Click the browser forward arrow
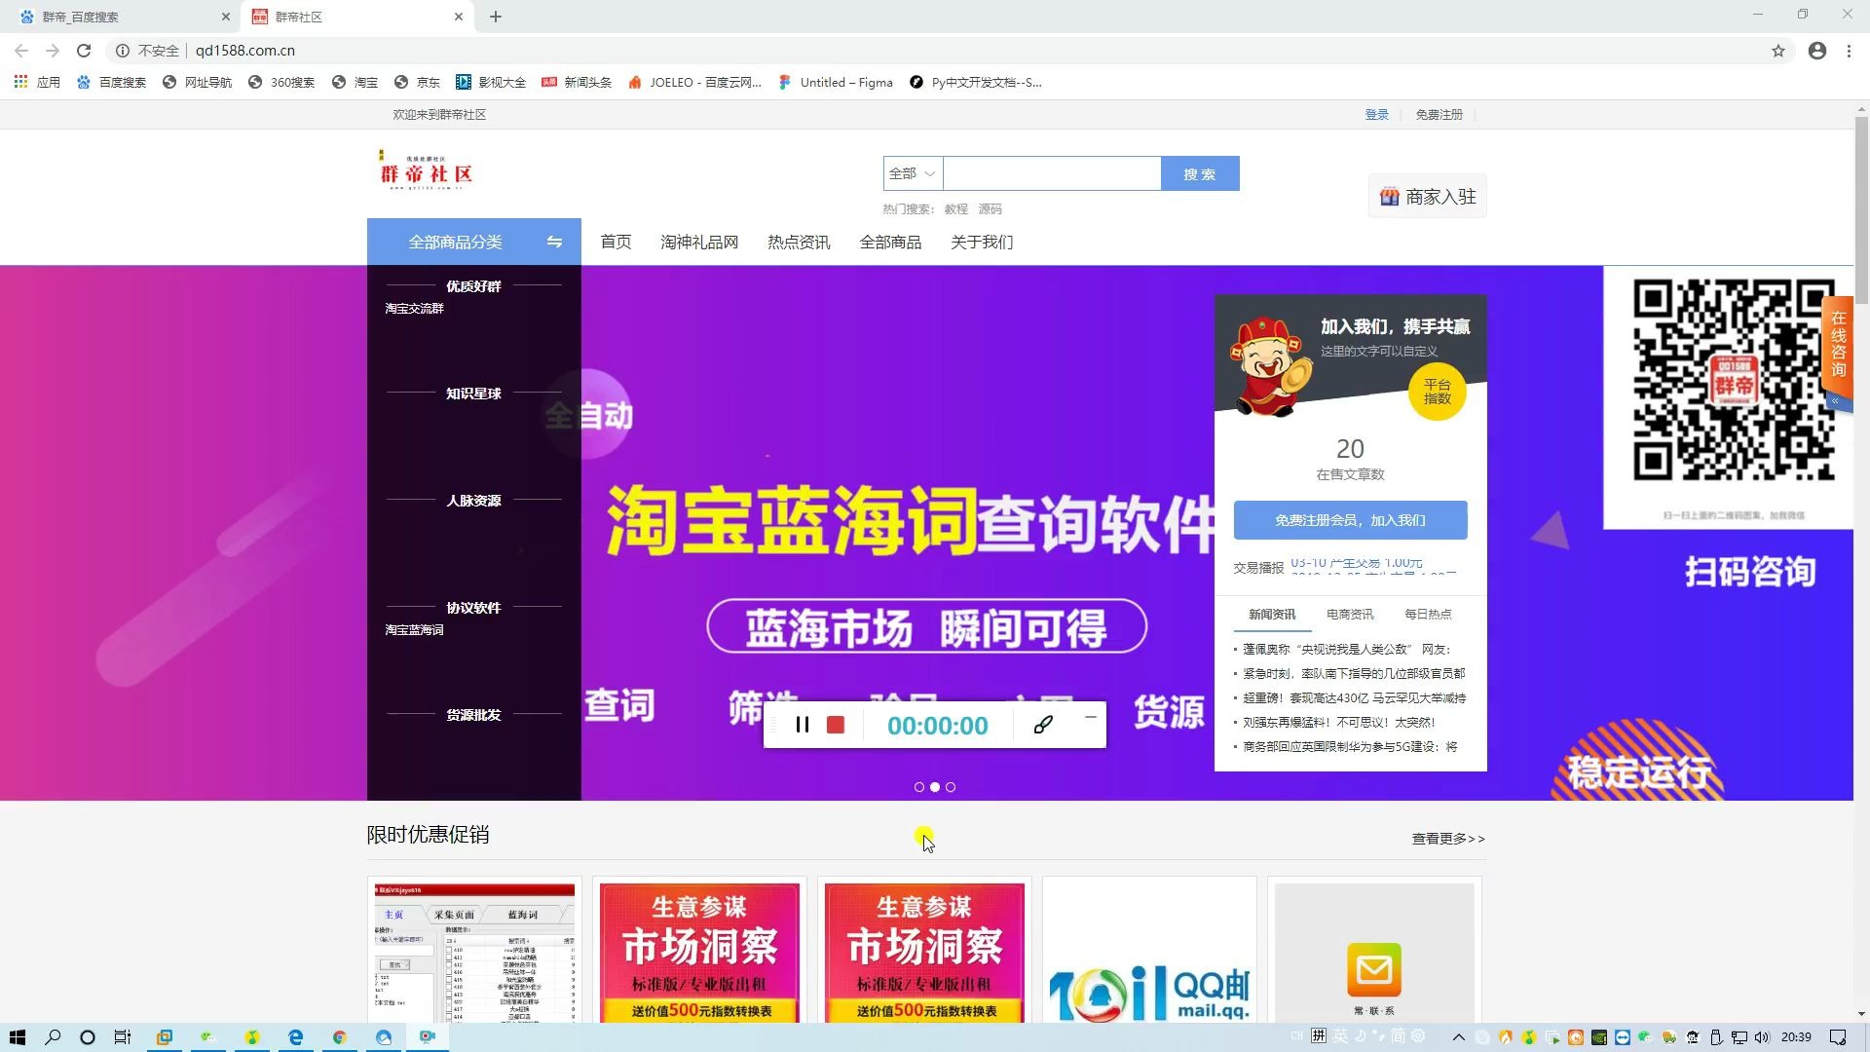 coord(53,51)
